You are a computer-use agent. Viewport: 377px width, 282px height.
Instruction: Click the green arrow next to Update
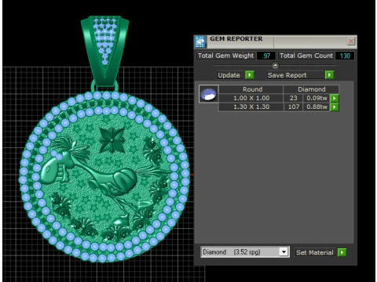[250, 75]
